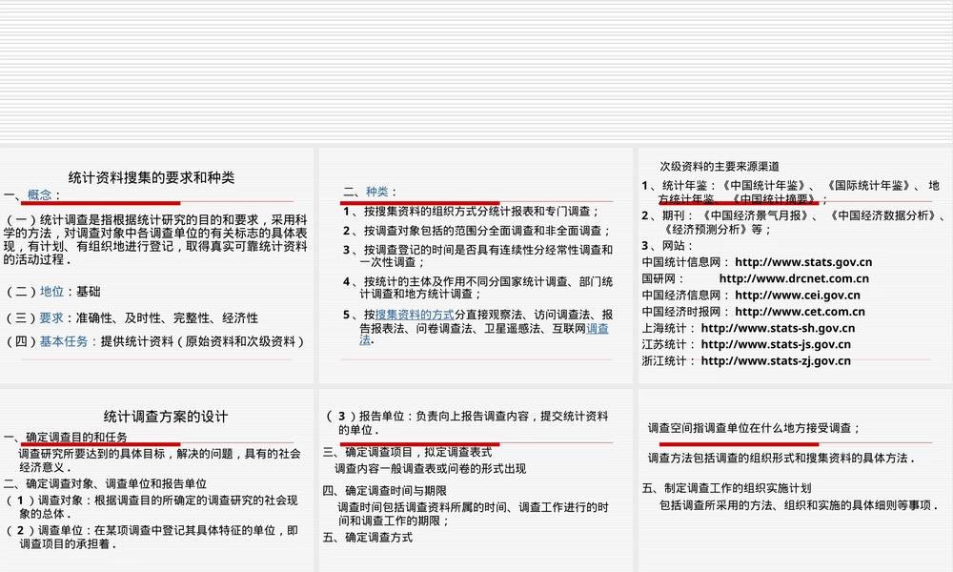Click the URL http://www.drcnet.com.cn
Viewport: 953px width, 572px height.
tap(795, 278)
